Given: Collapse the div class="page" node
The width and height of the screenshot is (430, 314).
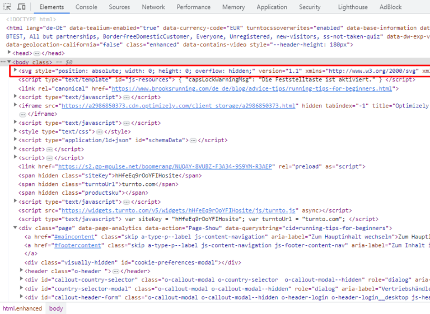Looking at the screenshot, I should (16, 228).
